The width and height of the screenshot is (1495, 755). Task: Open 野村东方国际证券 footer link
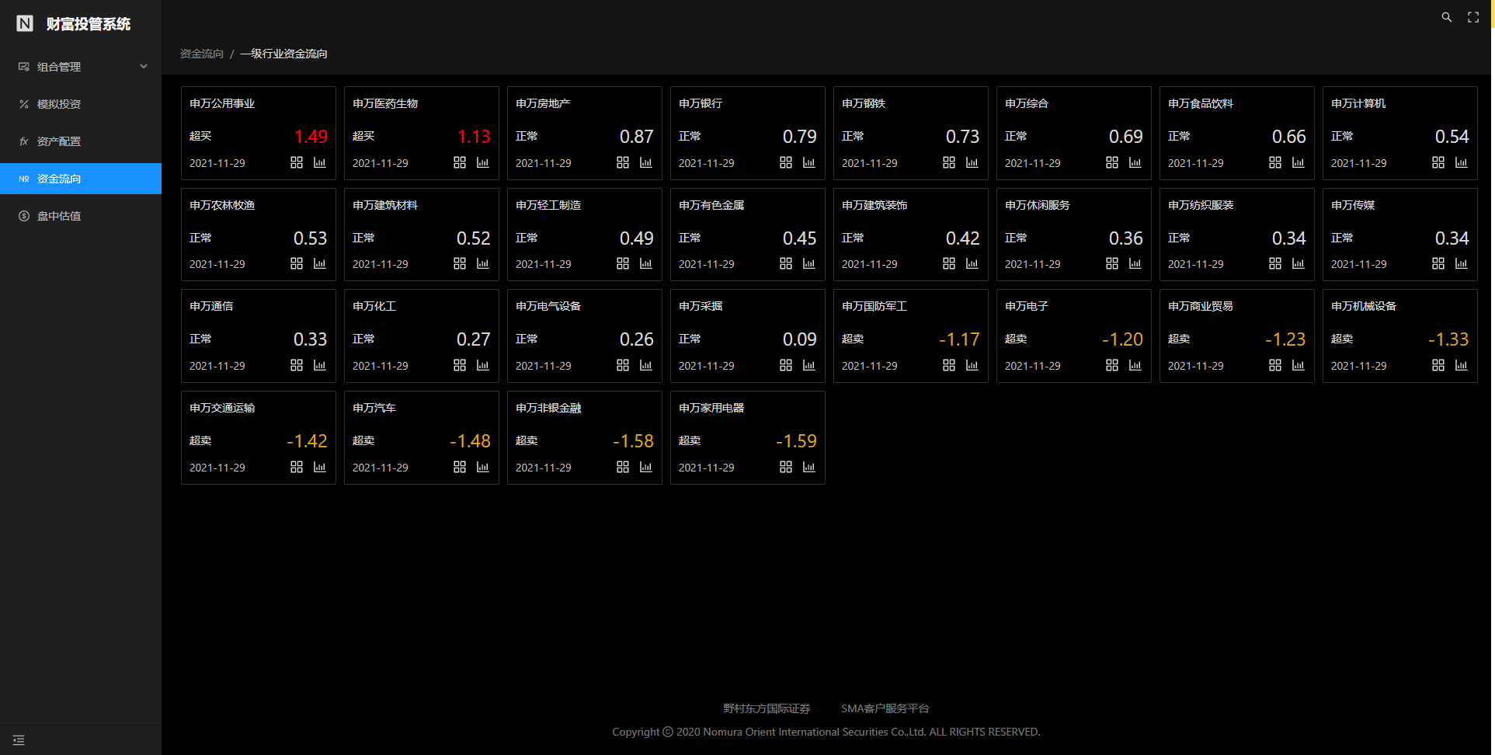[767, 708]
